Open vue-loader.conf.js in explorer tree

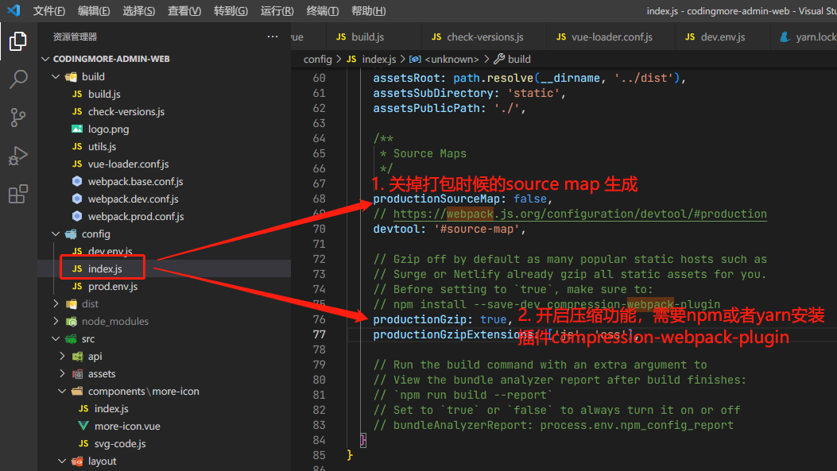tap(128, 164)
